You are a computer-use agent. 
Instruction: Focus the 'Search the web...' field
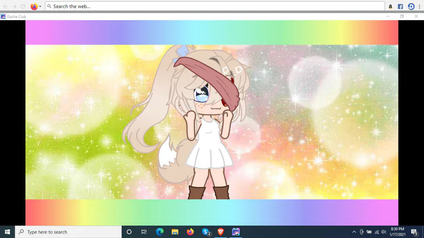pyautogui.click(x=215, y=6)
